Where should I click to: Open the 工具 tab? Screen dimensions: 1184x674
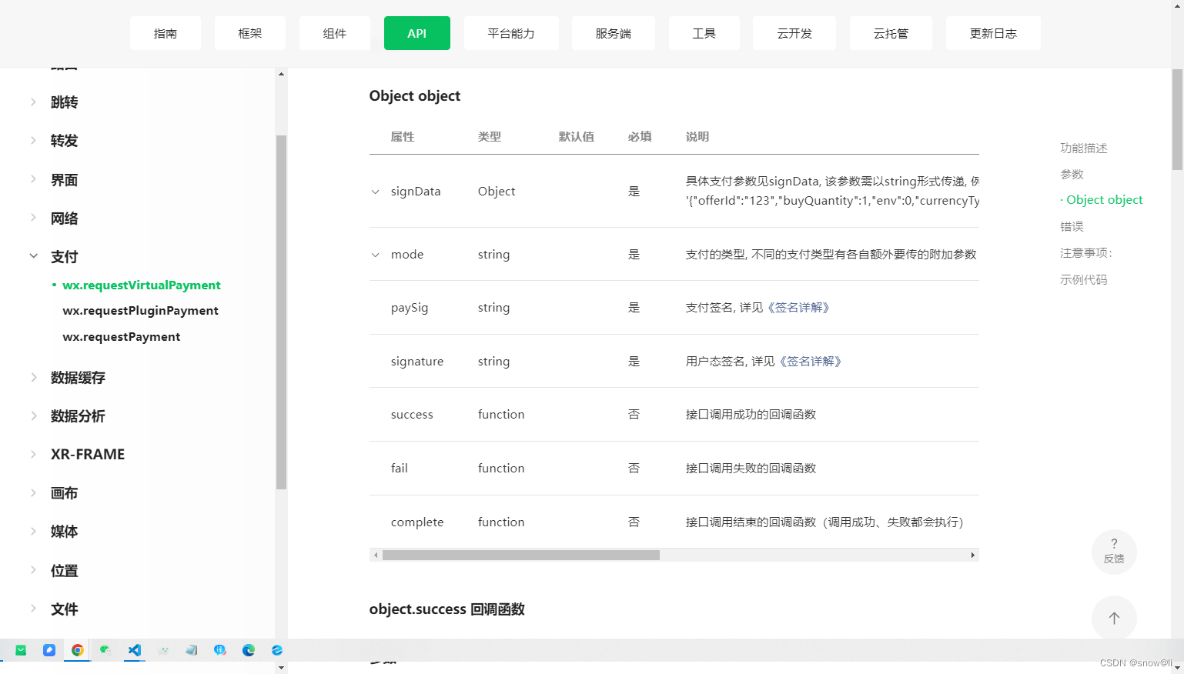(704, 33)
